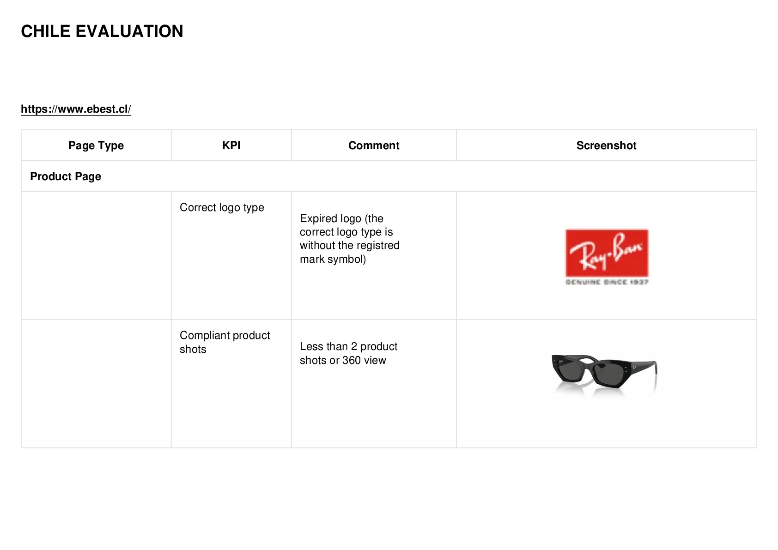Screen dimensions: 778x550
Task: Click the Compliant product shots KPI cell
Action: tap(231, 384)
